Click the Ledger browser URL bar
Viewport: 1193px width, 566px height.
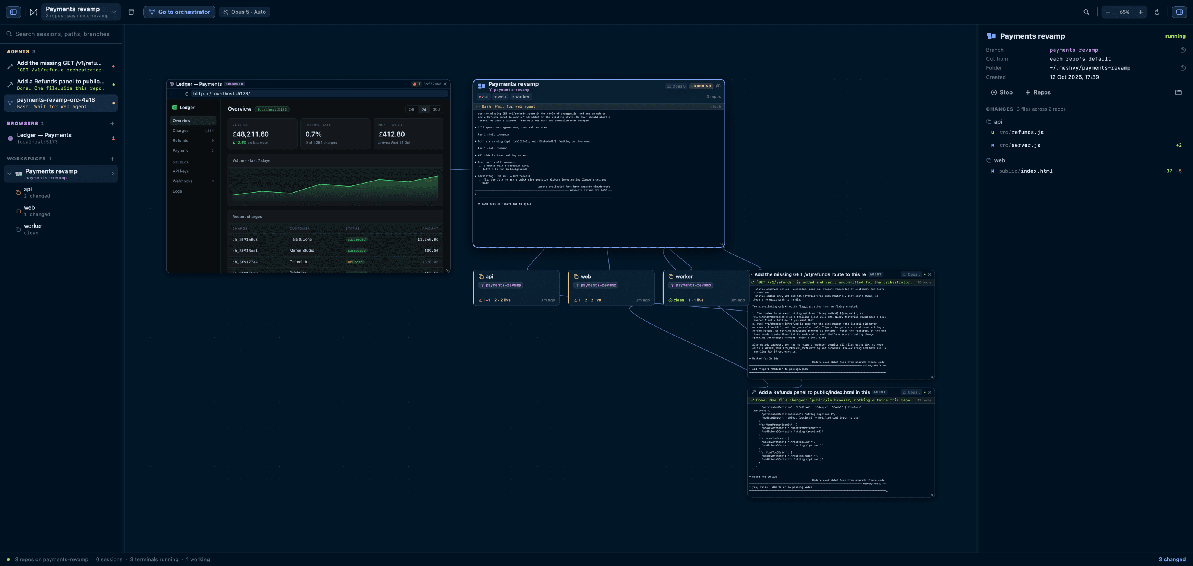(320, 93)
